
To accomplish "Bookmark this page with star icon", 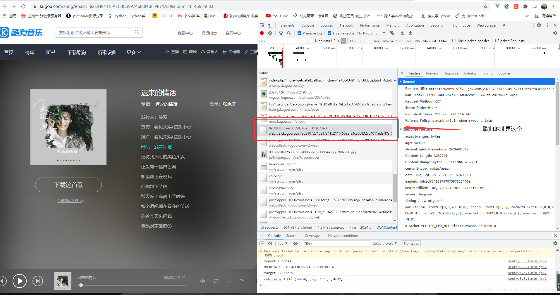I will pyautogui.click(x=486, y=6).
